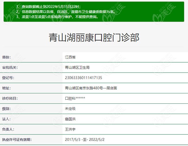
Task: Select the 登记号 label
Action: (8, 77)
